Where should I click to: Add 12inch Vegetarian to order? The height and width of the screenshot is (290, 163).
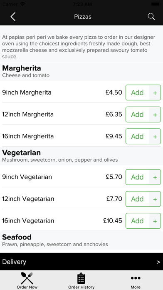point(137,199)
